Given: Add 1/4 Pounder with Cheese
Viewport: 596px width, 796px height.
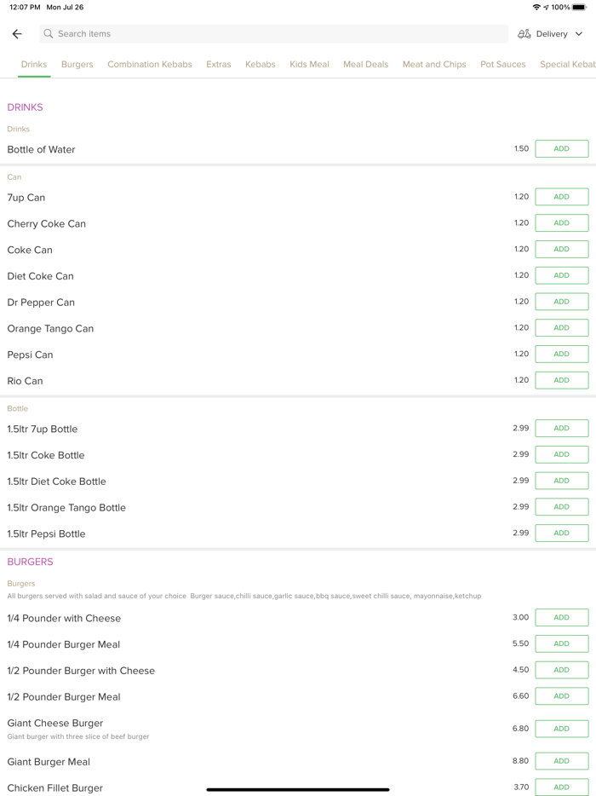Looking at the screenshot, I should pyautogui.click(x=561, y=618).
